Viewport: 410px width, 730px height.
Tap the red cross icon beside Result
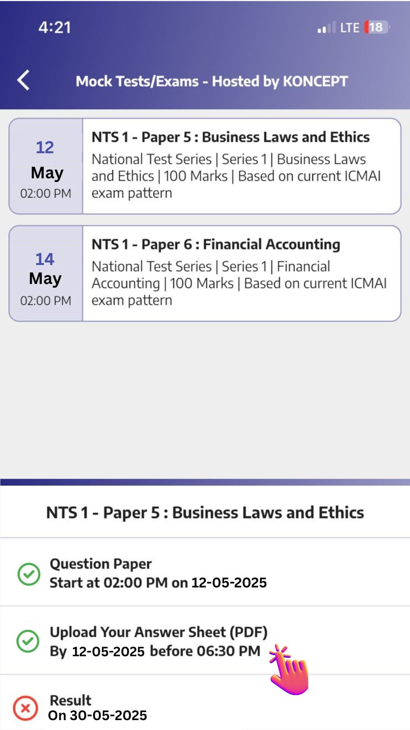[x=25, y=708]
